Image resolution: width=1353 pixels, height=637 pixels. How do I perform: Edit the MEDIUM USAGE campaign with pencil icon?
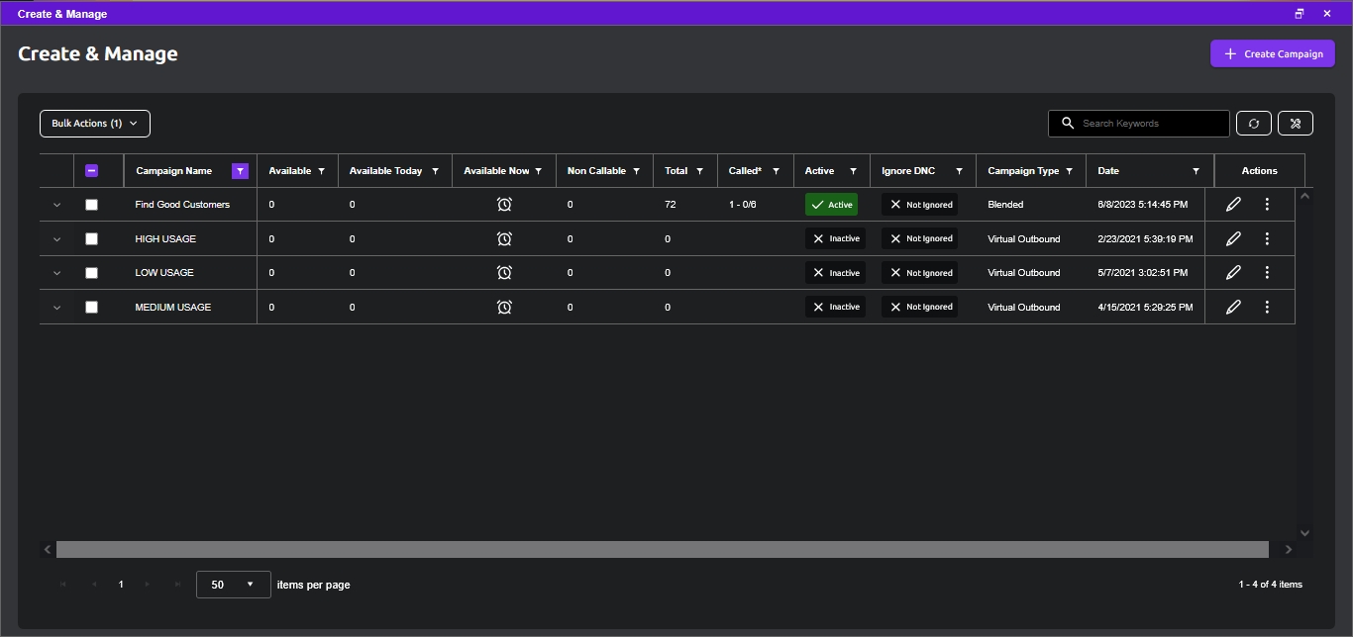[1233, 307]
